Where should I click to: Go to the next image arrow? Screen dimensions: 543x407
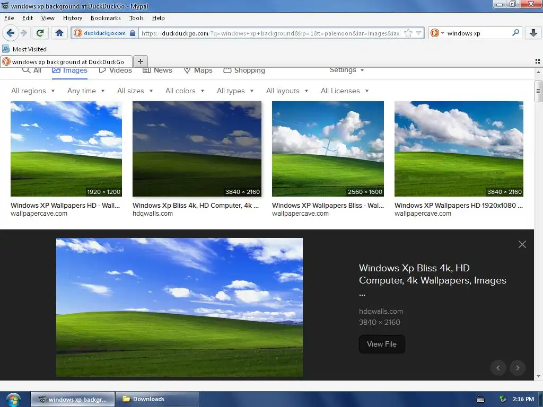pyautogui.click(x=518, y=368)
